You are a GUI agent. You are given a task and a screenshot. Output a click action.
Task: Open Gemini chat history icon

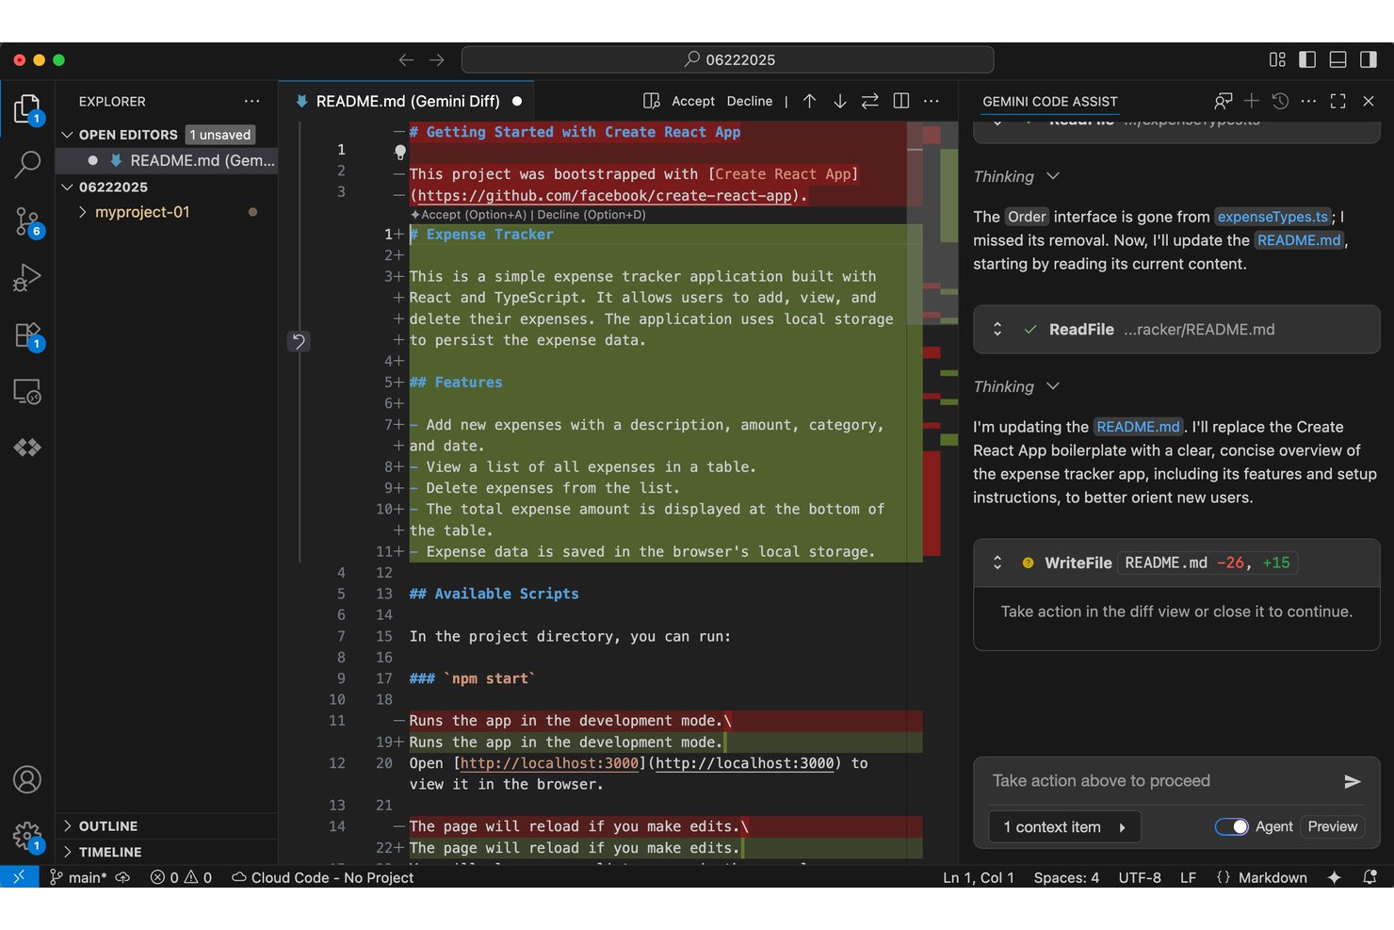(x=1280, y=101)
